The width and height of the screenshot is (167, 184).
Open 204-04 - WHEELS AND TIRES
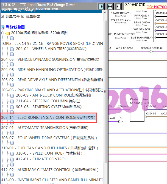click(51, 49)
